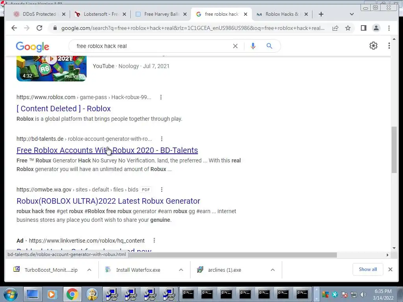Share this page using the share icon
This screenshot has height=302, width=403.
(x=335, y=28)
